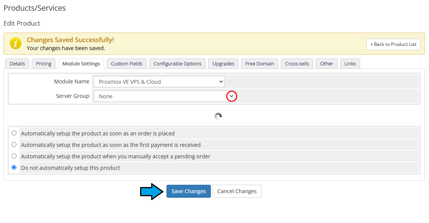This screenshot has height=223, width=429.
Task: Open the Custom Fields tab
Action: click(127, 63)
